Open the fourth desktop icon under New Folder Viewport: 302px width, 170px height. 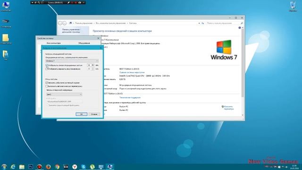click(6, 55)
